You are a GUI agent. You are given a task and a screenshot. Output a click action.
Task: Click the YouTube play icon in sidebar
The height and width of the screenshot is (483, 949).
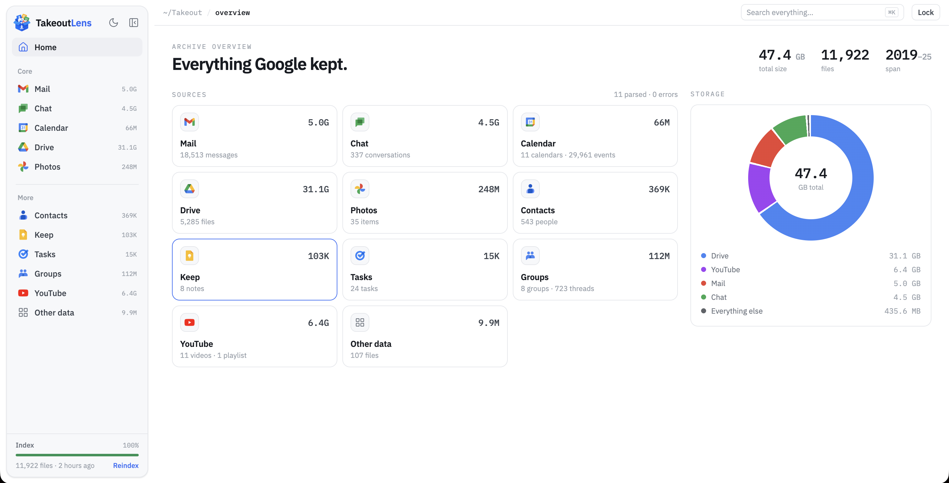(23, 293)
